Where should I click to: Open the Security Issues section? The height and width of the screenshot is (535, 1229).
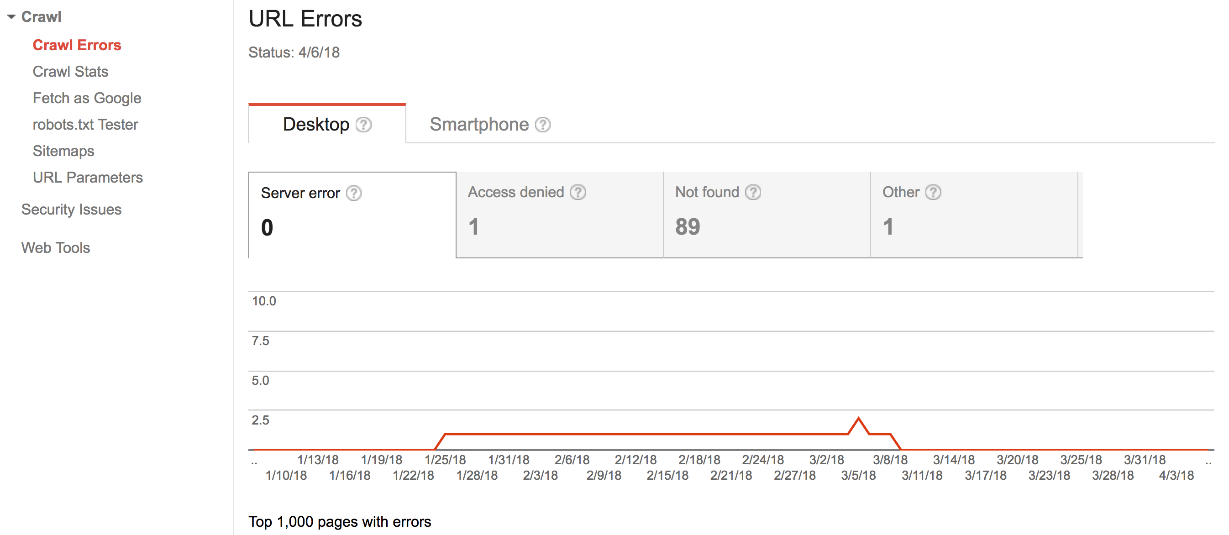[x=71, y=210]
